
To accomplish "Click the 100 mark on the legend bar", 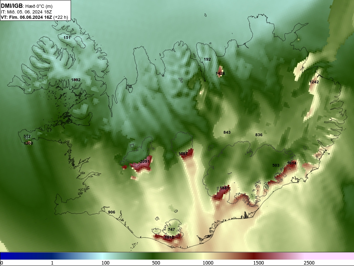I will point(105,263).
